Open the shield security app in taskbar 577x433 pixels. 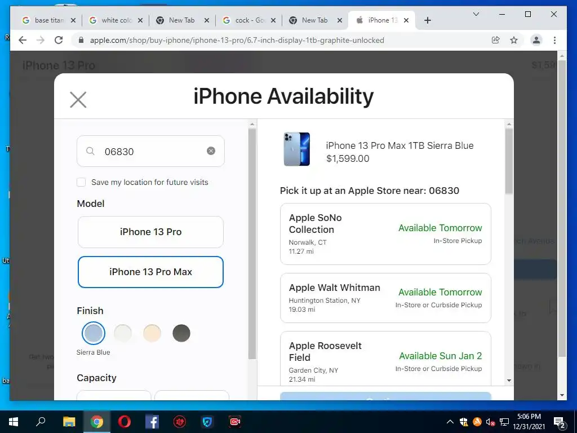207,422
